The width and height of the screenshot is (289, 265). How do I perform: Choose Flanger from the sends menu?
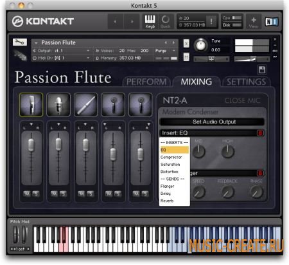[175, 187]
